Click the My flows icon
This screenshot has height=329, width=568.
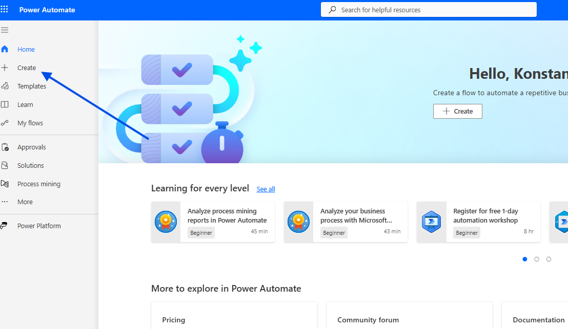tap(5, 123)
